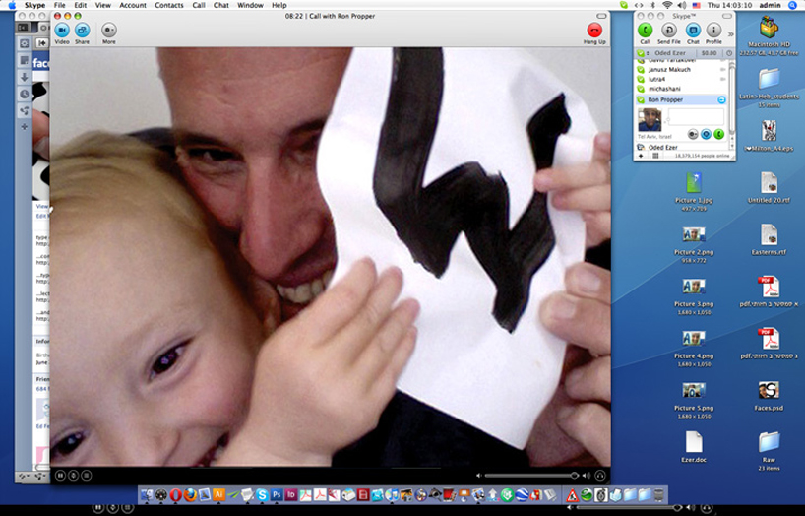Click the green Call button in Skype panel
The height and width of the screenshot is (516, 805).
[x=646, y=31]
